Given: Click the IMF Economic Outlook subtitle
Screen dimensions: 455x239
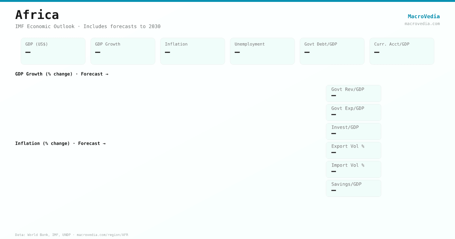Looking at the screenshot, I should point(88,27).
